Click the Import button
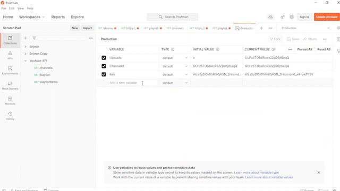The width and height of the screenshot is (340, 191). [x=87, y=28]
